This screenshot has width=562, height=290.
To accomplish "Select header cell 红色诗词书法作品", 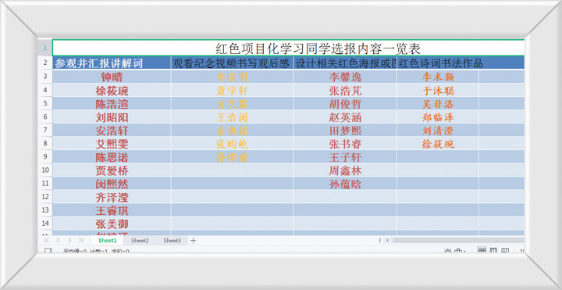I will pyautogui.click(x=438, y=63).
